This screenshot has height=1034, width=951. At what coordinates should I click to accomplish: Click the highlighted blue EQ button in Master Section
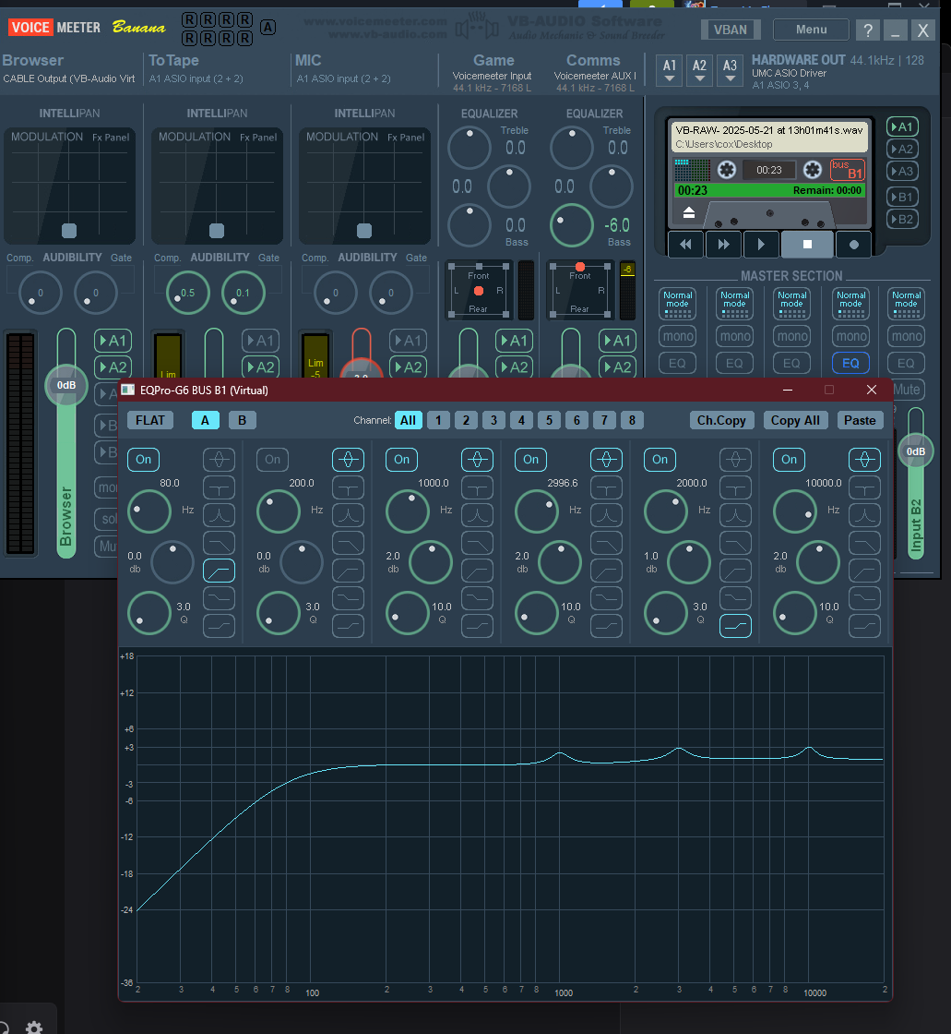click(850, 363)
